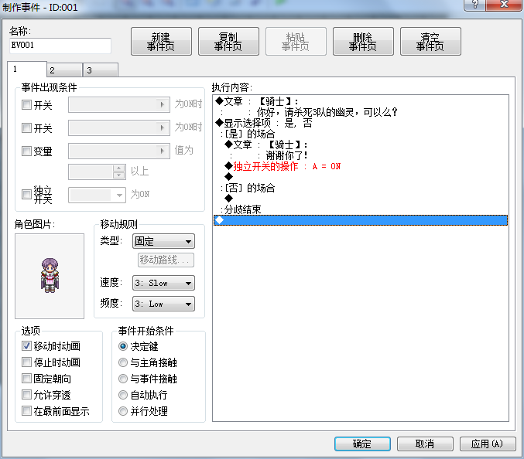Close the 制作事件 dialog window
Image resolution: width=524 pixels, height=459 pixels.
tap(504, 5)
